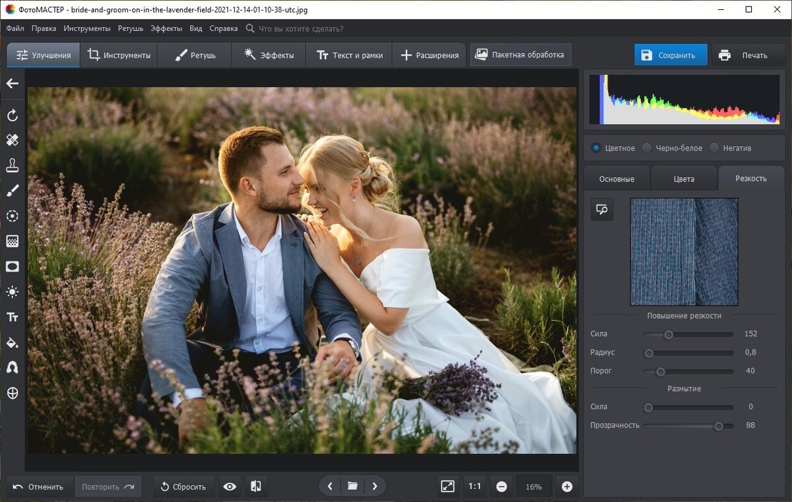Click the fit-to-screen expand icon
Viewport: 792px width, 502px height.
(447, 487)
